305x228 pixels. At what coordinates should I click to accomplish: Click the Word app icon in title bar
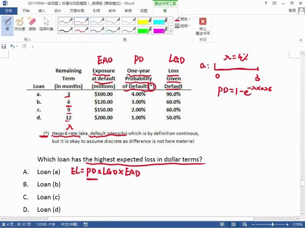point(5,3)
